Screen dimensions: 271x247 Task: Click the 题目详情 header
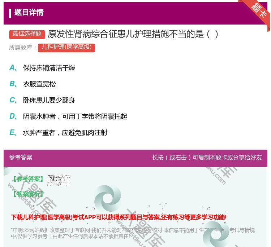[x=29, y=12]
